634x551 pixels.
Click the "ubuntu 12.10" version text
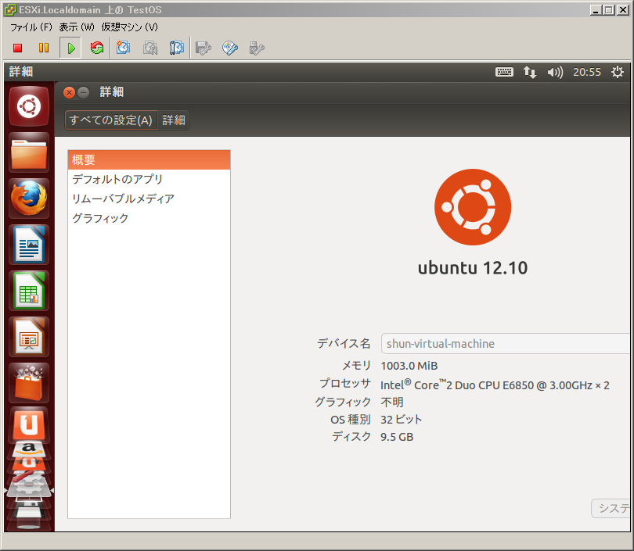(x=473, y=268)
